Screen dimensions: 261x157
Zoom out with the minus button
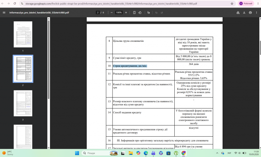pyautogui.click(x=111, y=13)
